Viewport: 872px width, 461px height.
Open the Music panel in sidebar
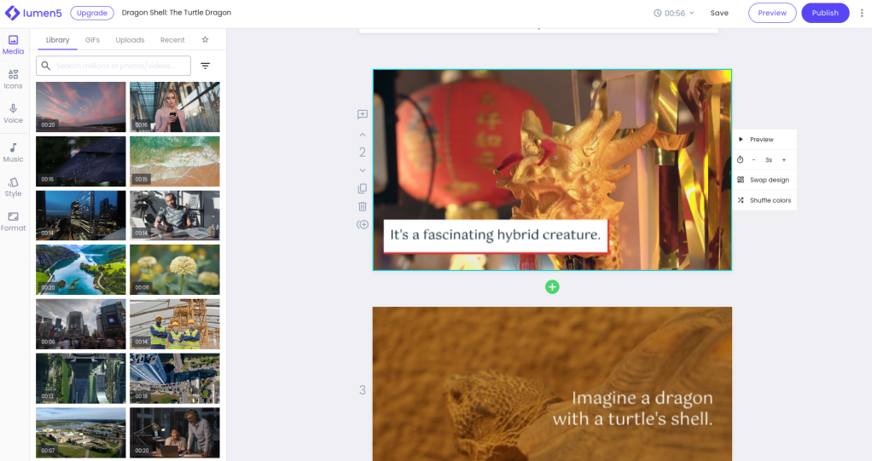click(x=14, y=153)
